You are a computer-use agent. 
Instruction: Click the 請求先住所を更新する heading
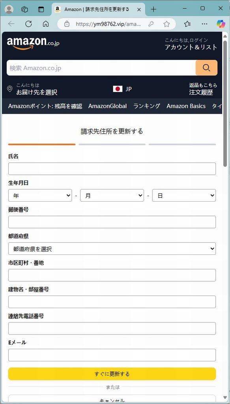(112, 131)
